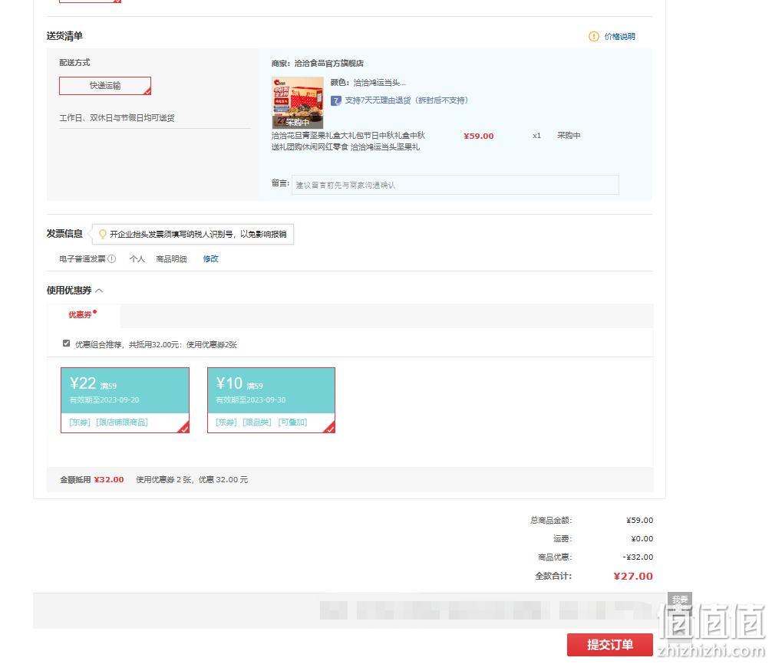
Task: Click 修改 to edit invoice info
Action: click(211, 258)
